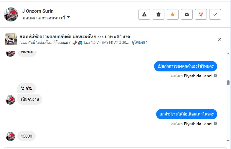Click the chat scrollbar handle
Viewport: 231px width, 149px height.
pos(228,83)
